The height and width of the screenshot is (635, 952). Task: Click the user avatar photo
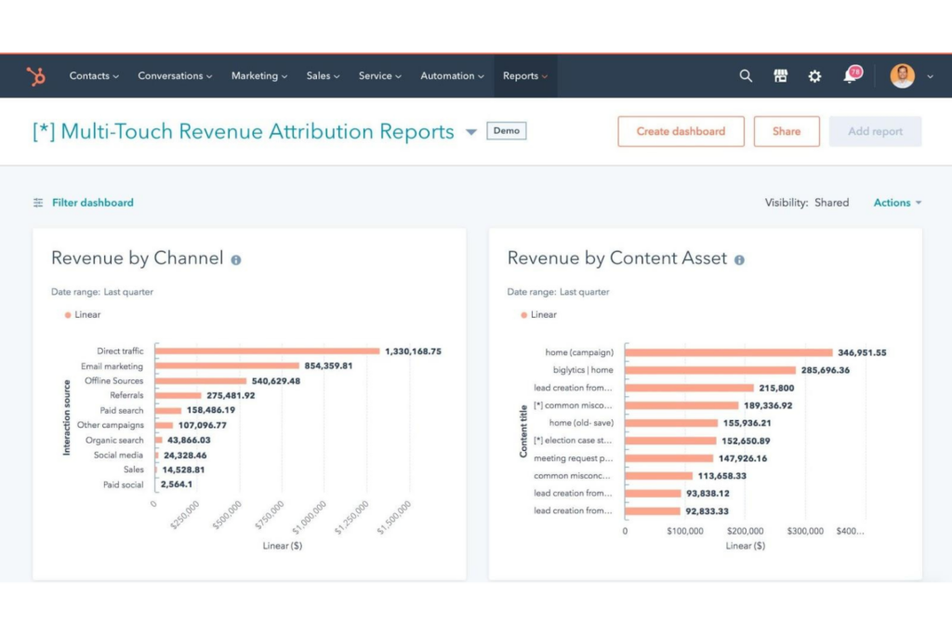click(902, 76)
